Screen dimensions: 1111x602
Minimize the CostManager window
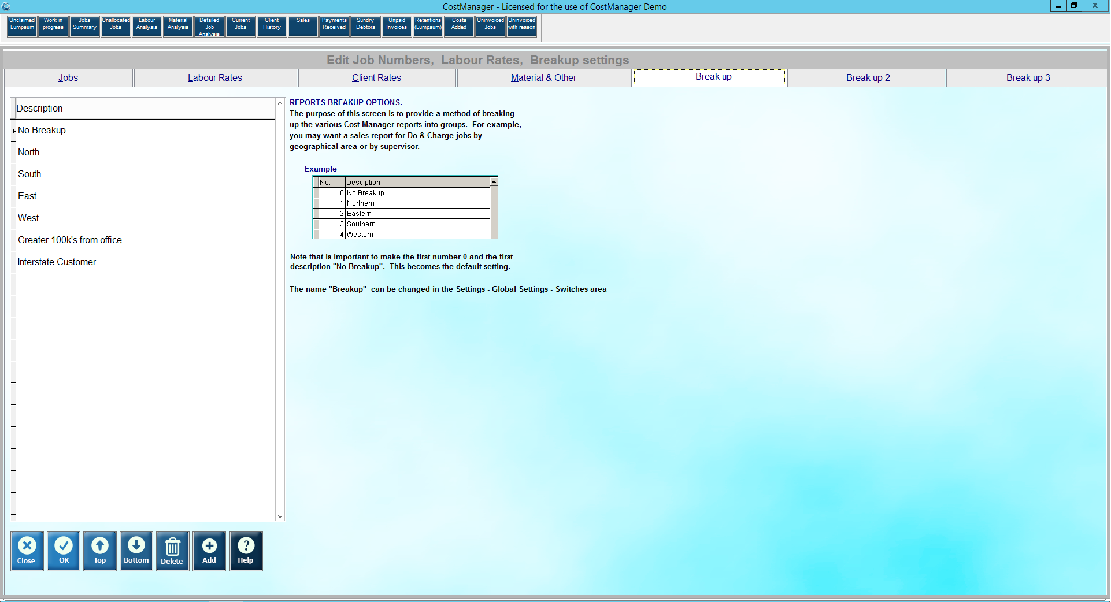[1058, 6]
